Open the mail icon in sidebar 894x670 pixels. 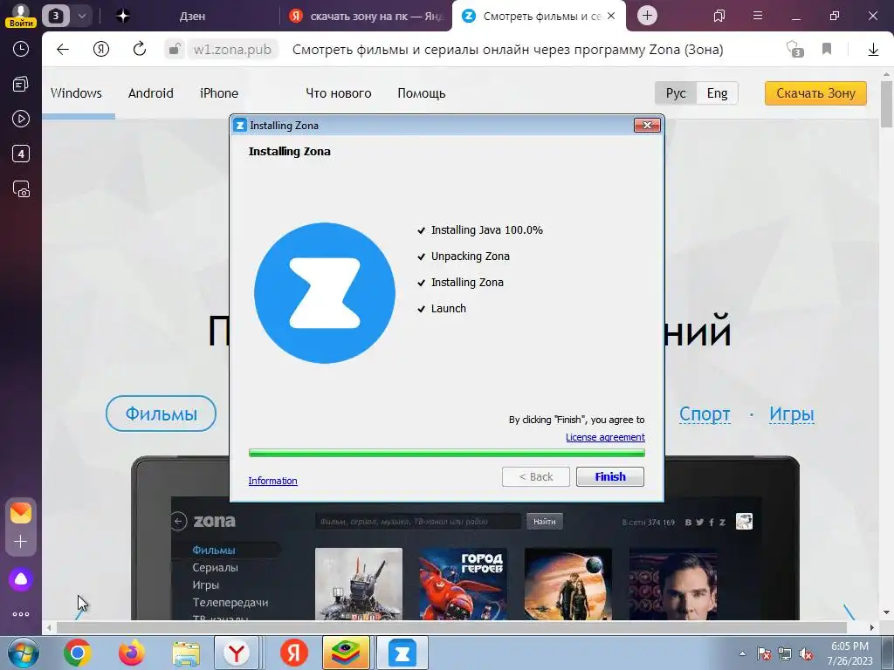pos(21,513)
